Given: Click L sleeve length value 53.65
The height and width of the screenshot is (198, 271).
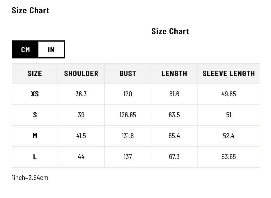Looking at the screenshot, I should 229,157.
